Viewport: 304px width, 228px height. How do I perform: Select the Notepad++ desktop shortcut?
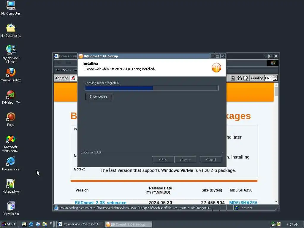point(11,186)
